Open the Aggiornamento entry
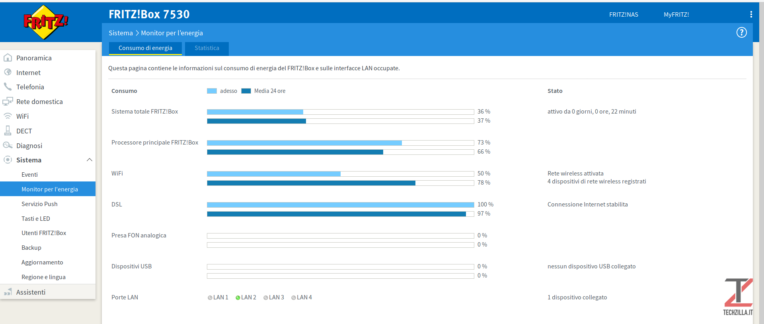Screen dimensions: 764x324 42,262
